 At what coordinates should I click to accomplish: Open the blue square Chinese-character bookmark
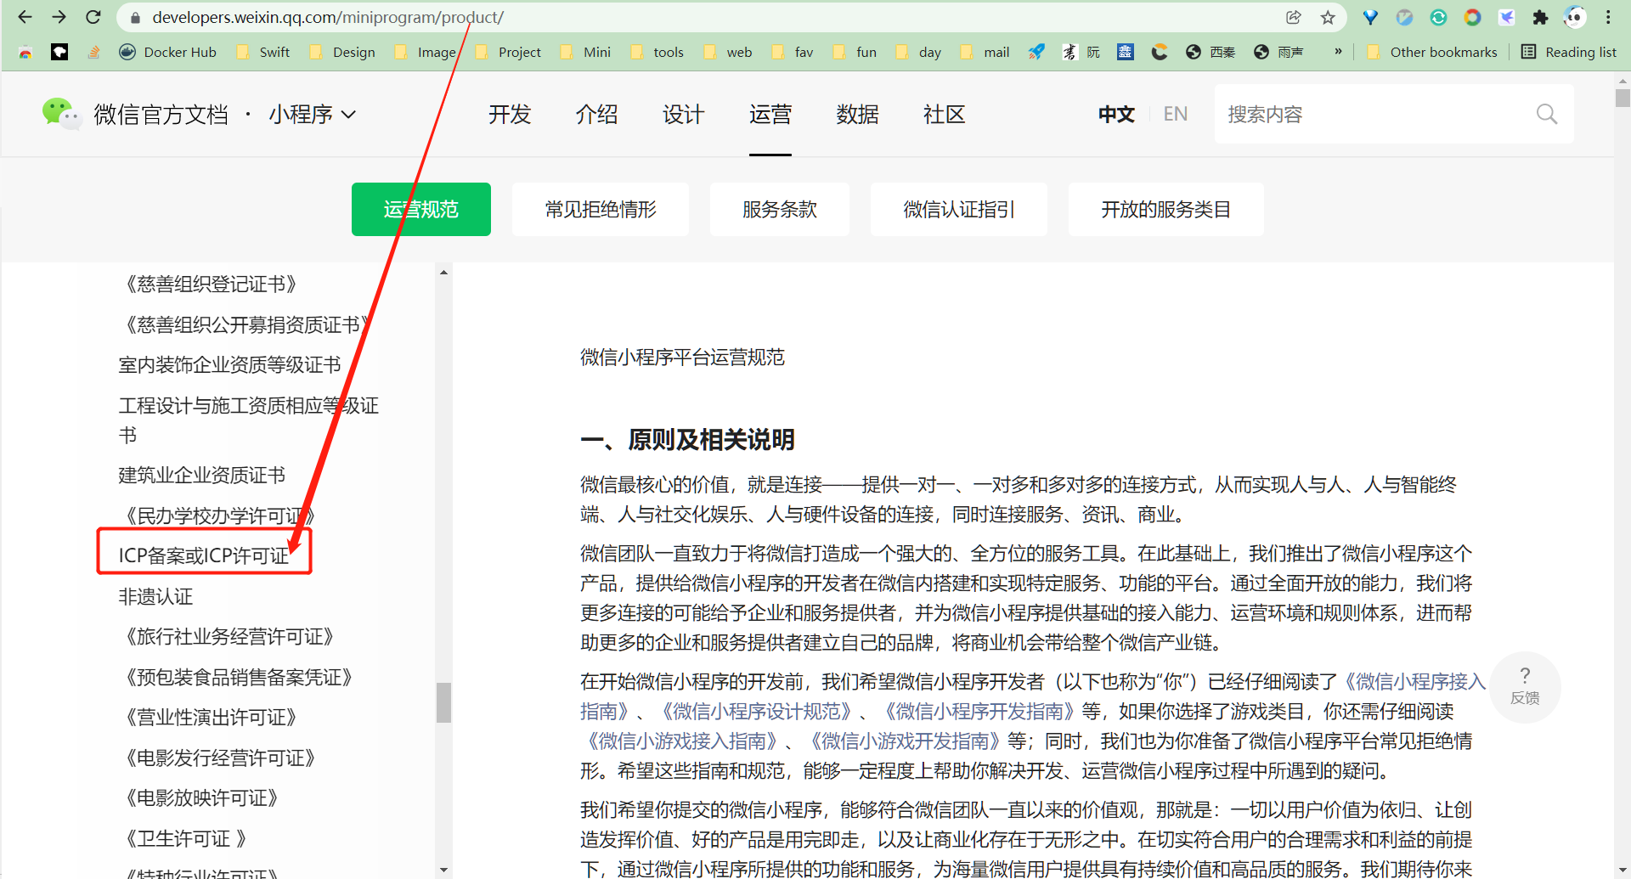click(1125, 52)
